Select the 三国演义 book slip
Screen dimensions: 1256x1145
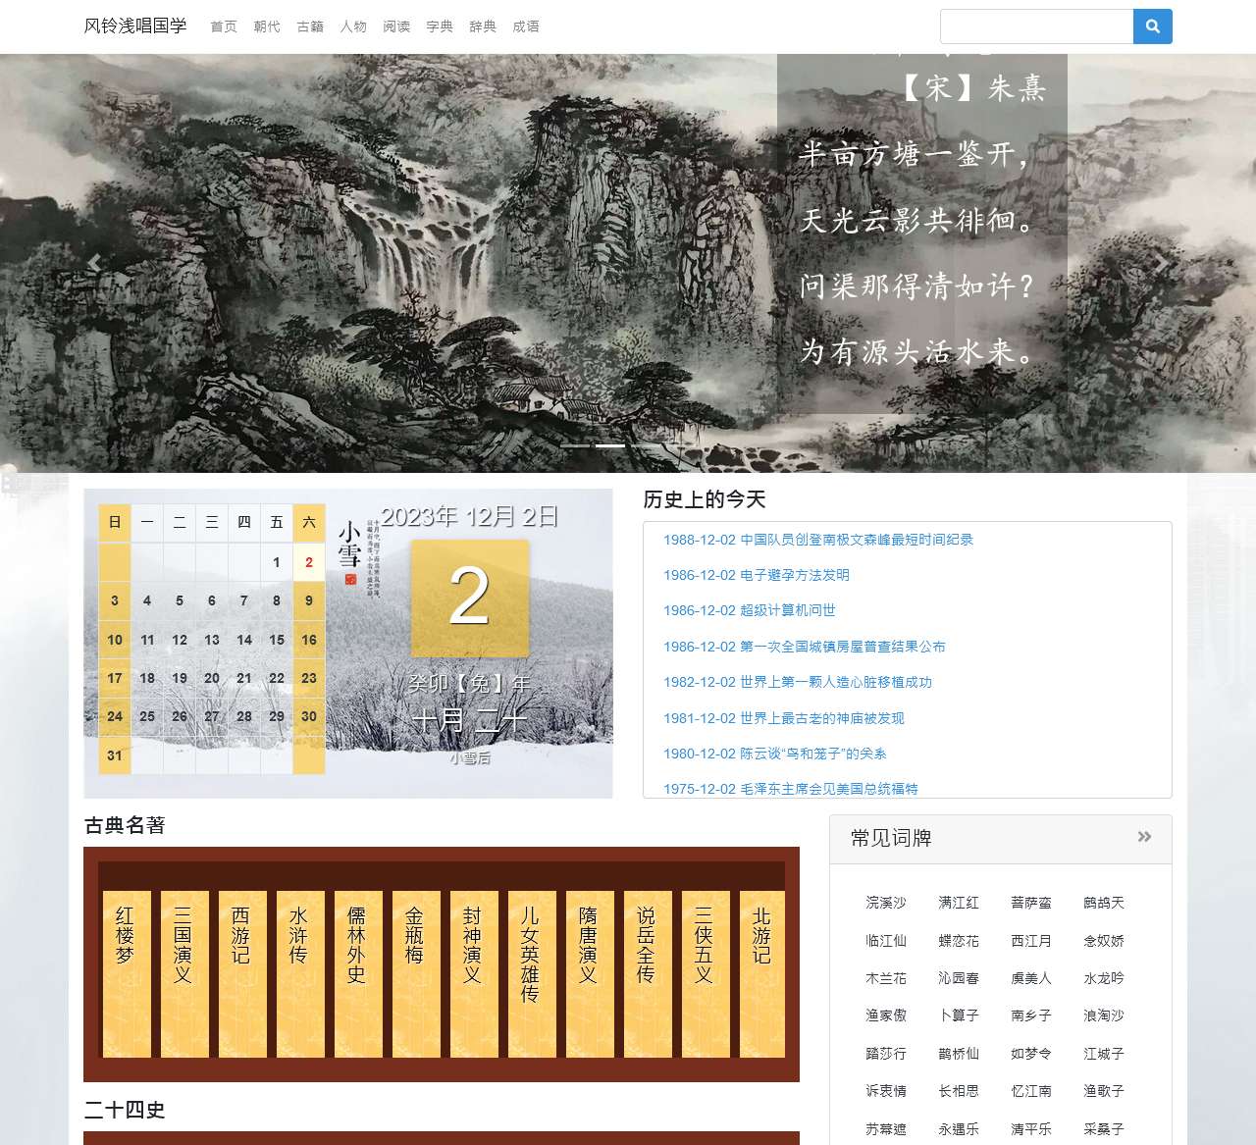point(184,973)
